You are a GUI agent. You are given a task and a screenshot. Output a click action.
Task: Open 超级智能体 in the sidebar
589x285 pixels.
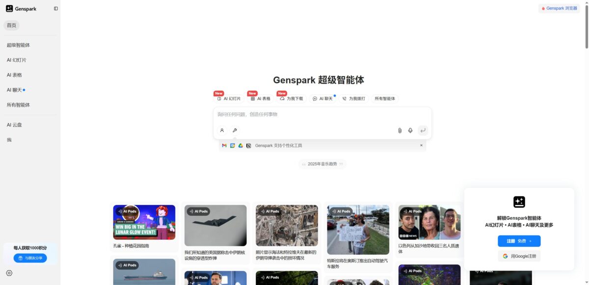[29, 45]
